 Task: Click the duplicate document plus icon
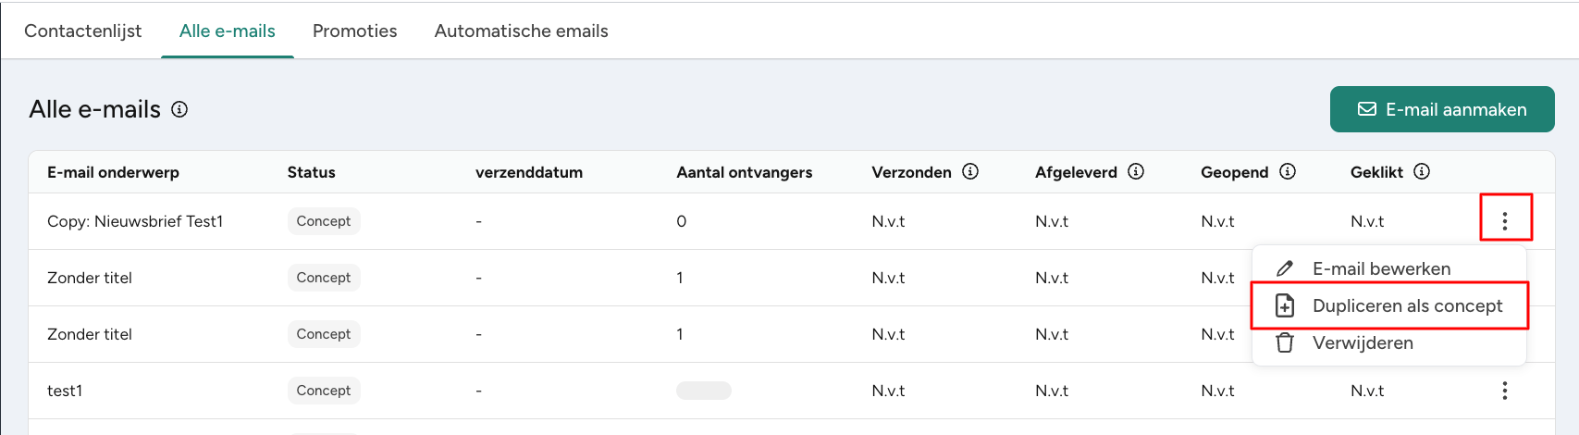pyautogui.click(x=1285, y=305)
